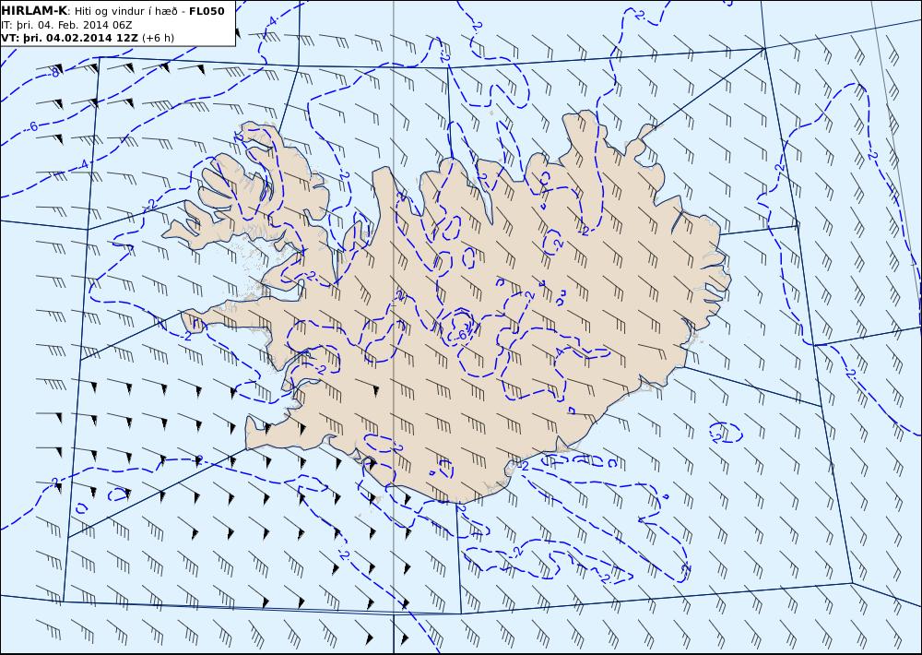Click the -8 isotherm contour label

pos(54,72)
